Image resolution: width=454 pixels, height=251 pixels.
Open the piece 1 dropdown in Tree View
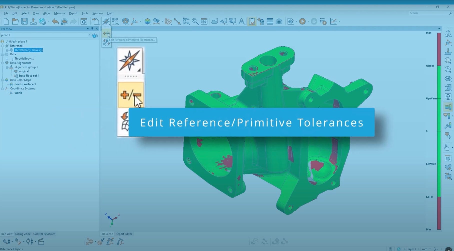coord(89,35)
